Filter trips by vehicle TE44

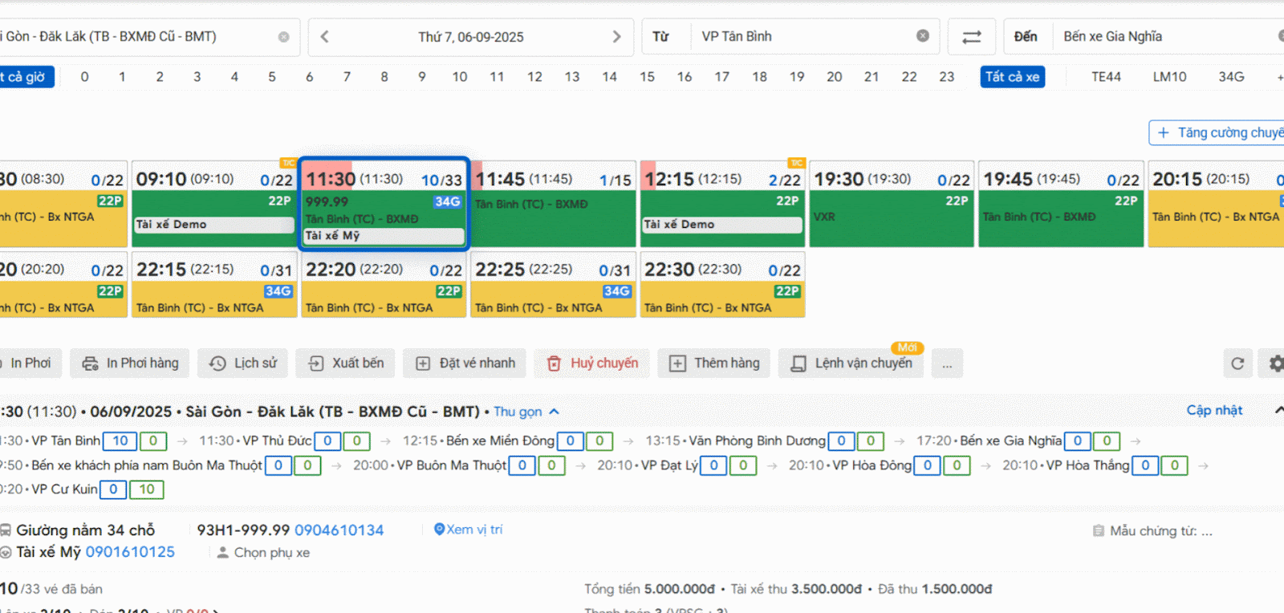1106,77
